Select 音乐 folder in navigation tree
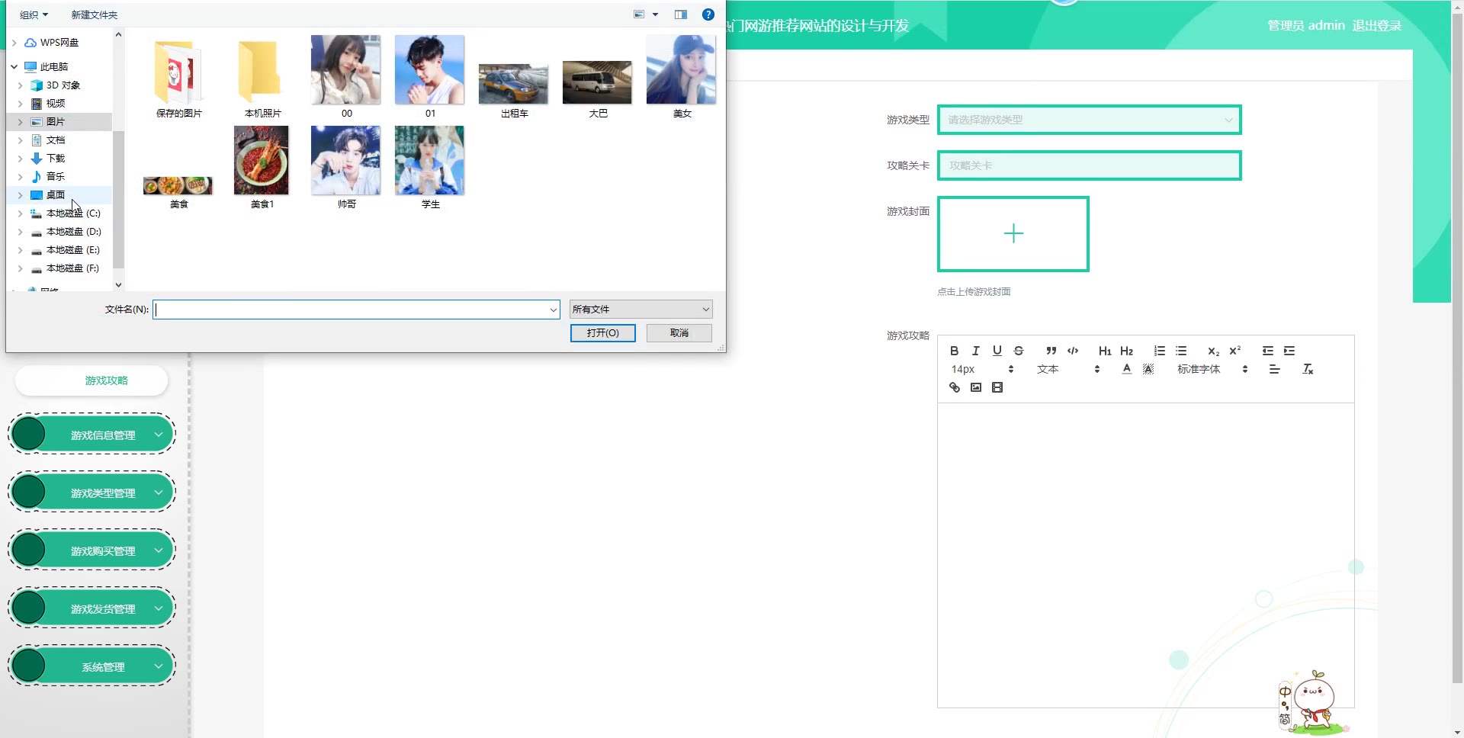This screenshot has width=1464, height=738. [56, 177]
